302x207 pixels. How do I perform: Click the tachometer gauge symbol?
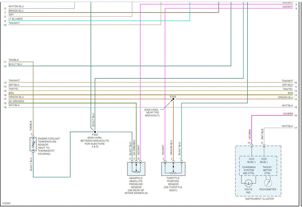point(268,183)
